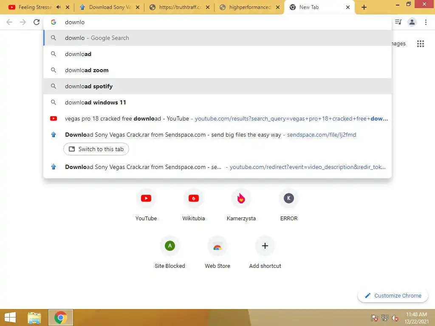The height and width of the screenshot is (326, 435).
Task: Open the YouTube shortcut tile
Action: (146, 205)
